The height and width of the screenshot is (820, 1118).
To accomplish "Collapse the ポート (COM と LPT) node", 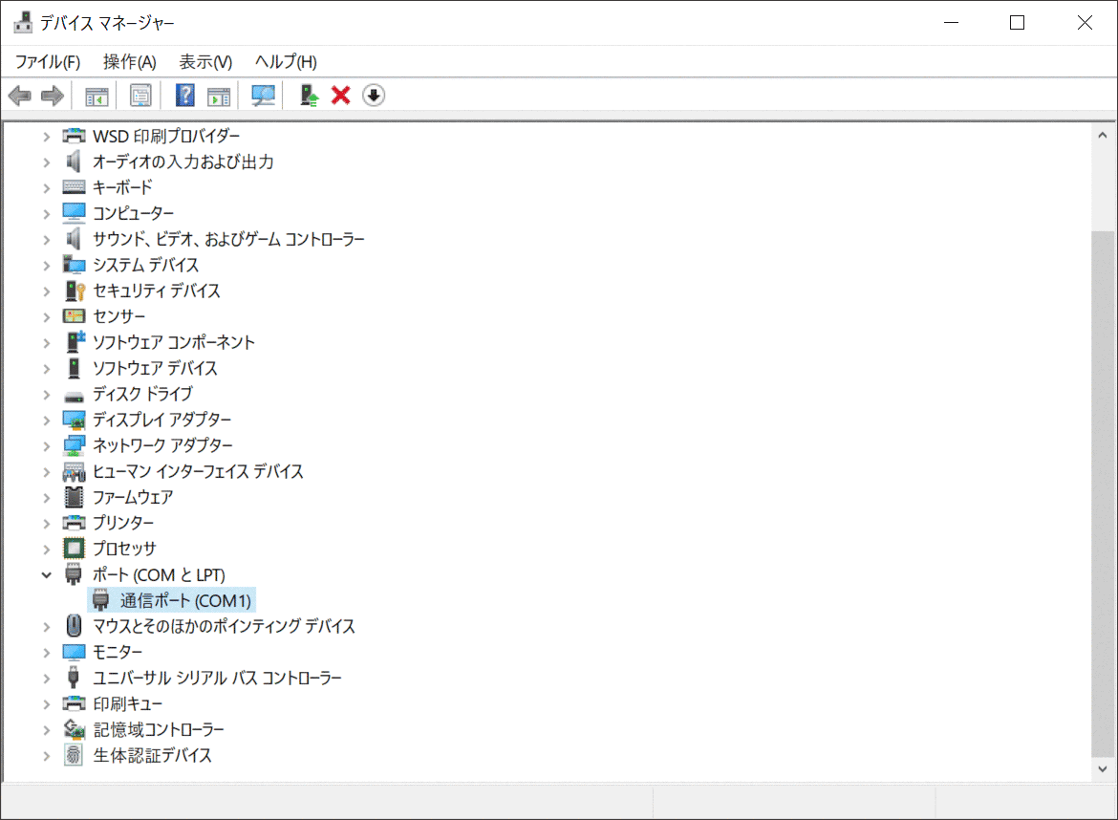I will point(46,574).
